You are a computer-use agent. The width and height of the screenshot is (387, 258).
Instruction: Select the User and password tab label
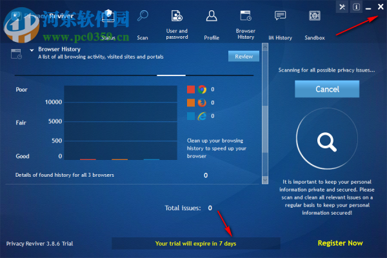(x=177, y=34)
